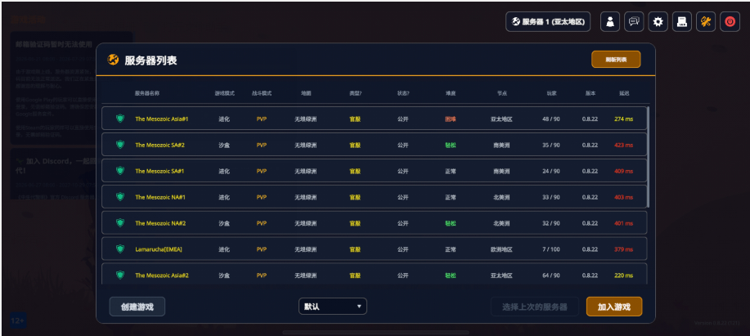Click the globe icon next to 服务器列表
Screen dimensions: 750x336
pos(114,60)
